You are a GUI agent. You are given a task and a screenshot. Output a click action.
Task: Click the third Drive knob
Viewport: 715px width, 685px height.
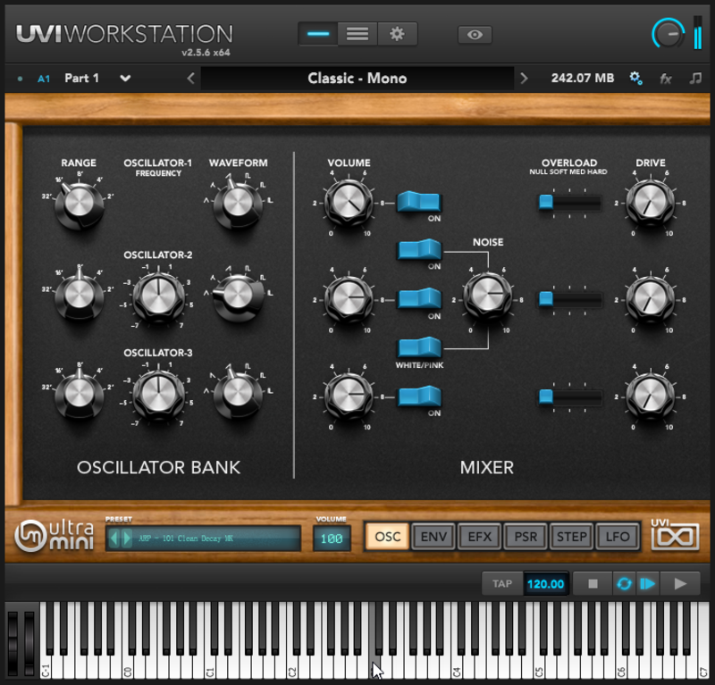tap(650, 396)
